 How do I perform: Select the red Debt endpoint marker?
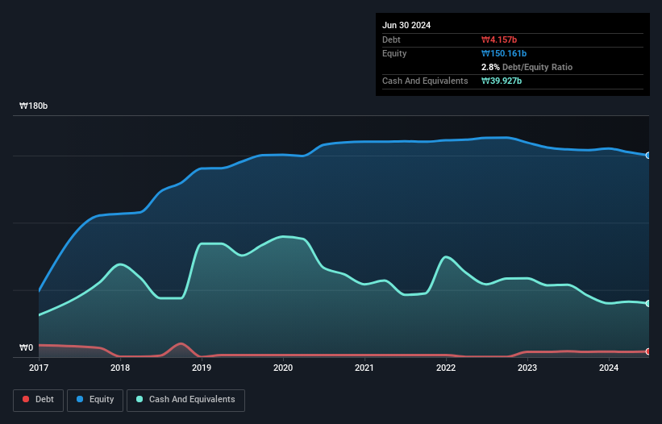[x=648, y=351]
